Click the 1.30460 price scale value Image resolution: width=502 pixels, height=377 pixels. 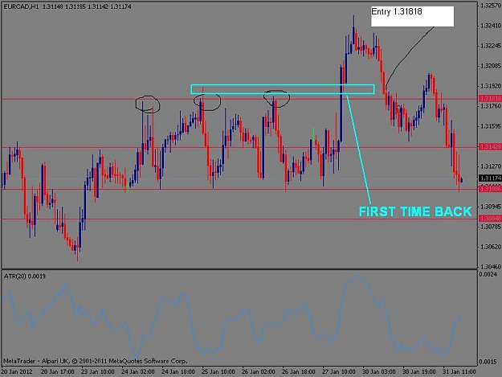[491, 267]
